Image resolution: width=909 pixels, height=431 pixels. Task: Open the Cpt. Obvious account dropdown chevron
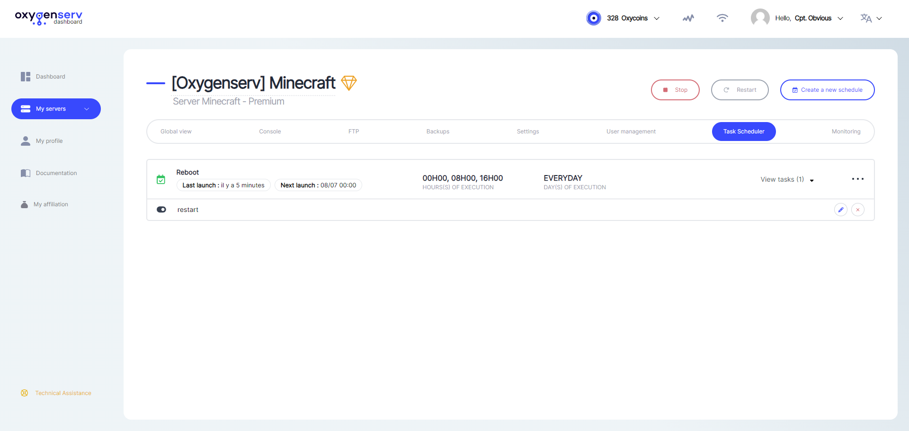pos(840,18)
